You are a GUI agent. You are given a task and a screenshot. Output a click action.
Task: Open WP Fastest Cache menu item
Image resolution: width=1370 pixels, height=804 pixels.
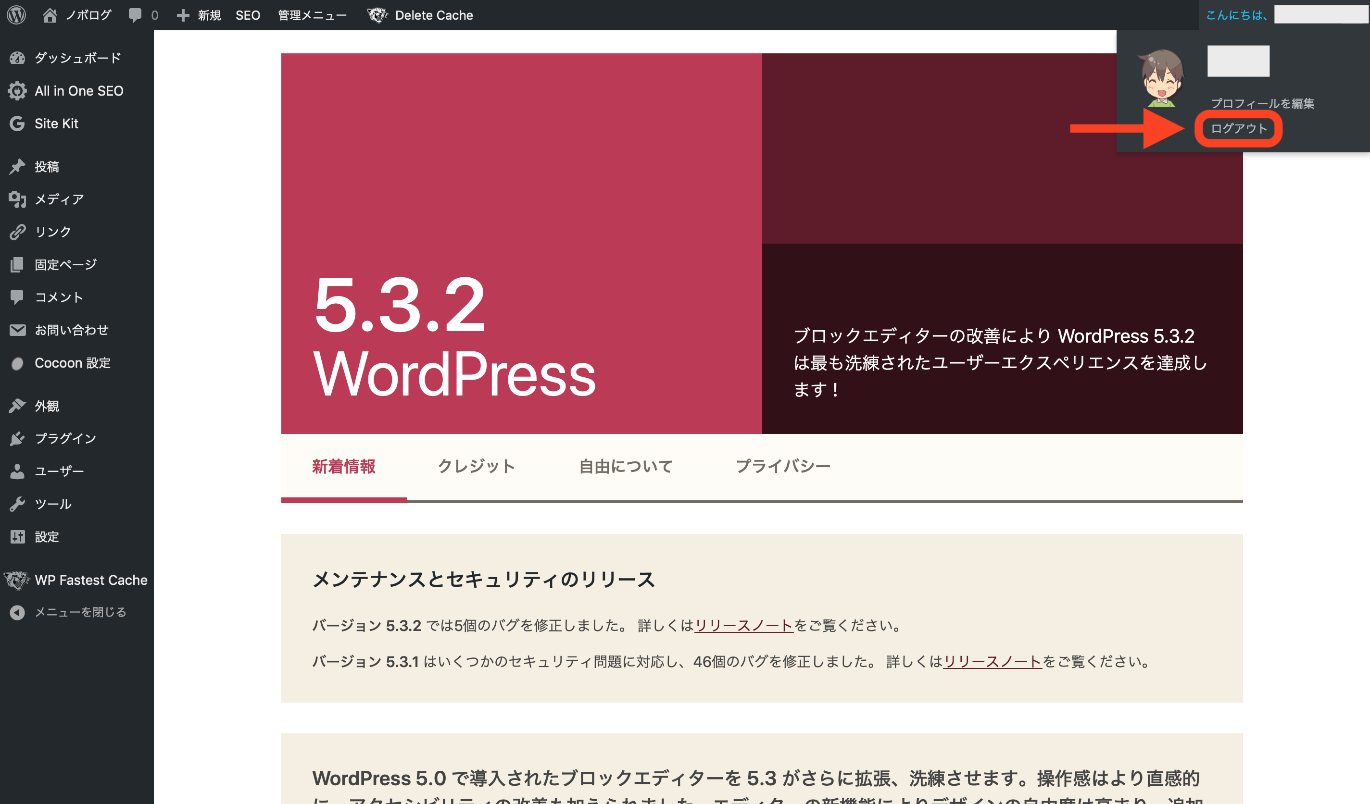point(91,580)
